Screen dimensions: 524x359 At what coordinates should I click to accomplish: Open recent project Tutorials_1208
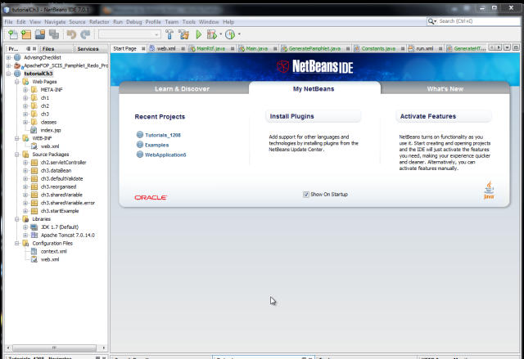click(163, 135)
